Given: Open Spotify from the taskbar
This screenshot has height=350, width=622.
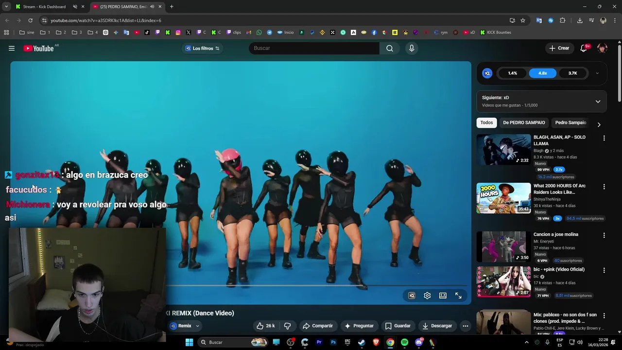Looking at the screenshot, I should point(404,342).
